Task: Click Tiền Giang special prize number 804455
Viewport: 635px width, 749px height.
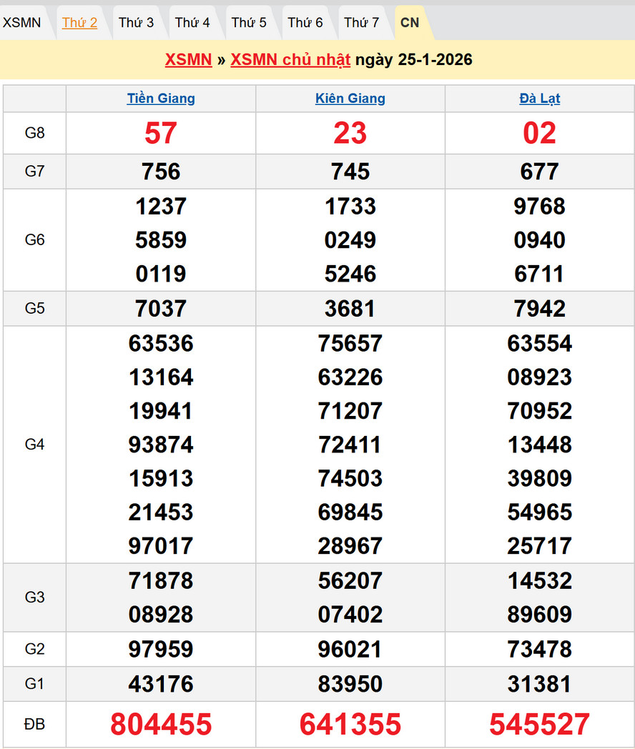Action: (161, 724)
